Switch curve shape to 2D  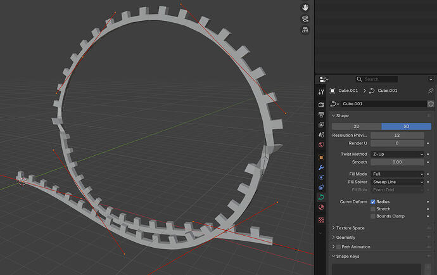(356, 126)
